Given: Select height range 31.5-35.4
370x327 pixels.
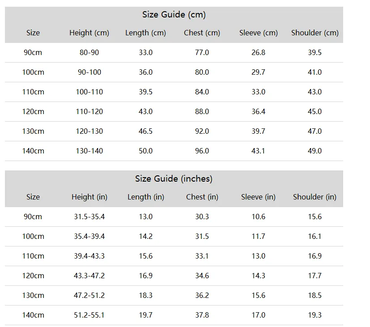Looking at the screenshot, I should (x=89, y=217).
